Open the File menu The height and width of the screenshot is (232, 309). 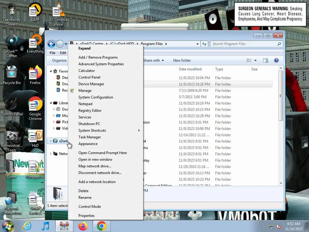[x=53, y=53]
